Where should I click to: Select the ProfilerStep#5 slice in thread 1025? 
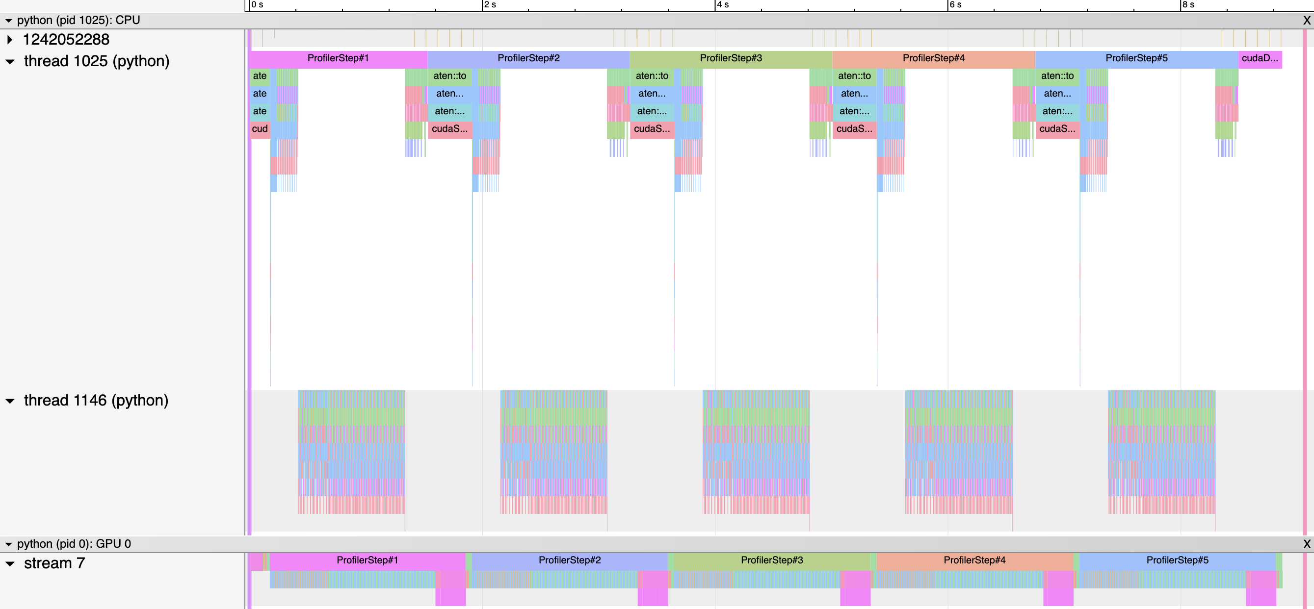pyautogui.click(x=1136, y=58)
